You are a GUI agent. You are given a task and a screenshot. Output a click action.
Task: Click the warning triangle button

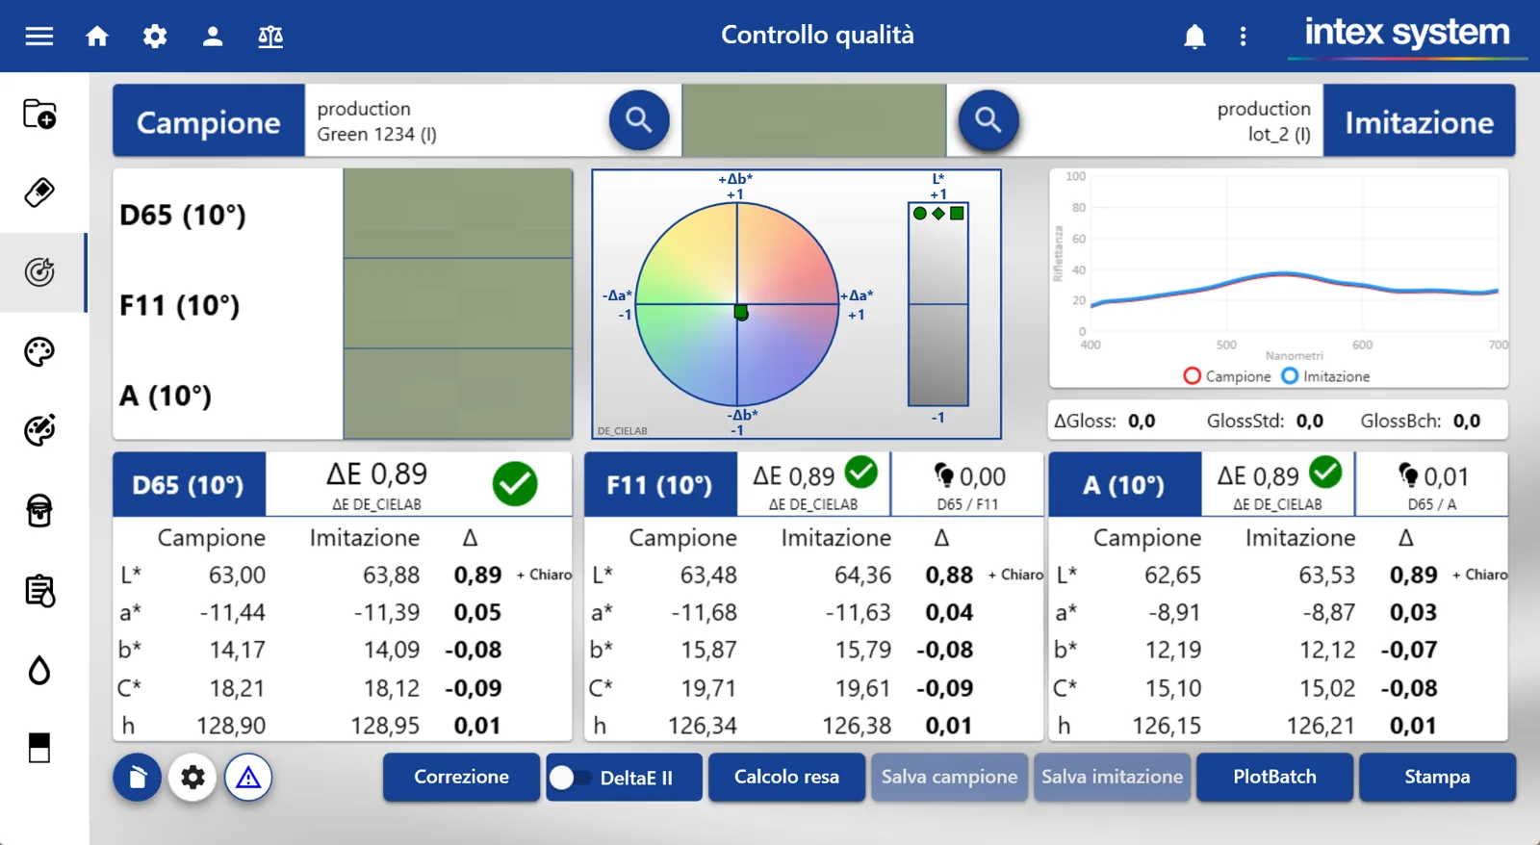click(248, 777)
